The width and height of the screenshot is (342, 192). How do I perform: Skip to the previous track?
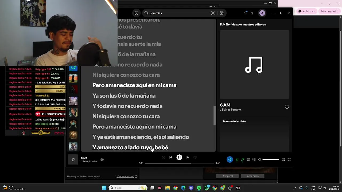pyautogui.click(x=171, y=157)
